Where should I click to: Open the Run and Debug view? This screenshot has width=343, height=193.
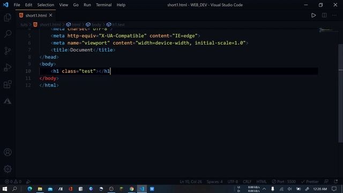point(8,68)
